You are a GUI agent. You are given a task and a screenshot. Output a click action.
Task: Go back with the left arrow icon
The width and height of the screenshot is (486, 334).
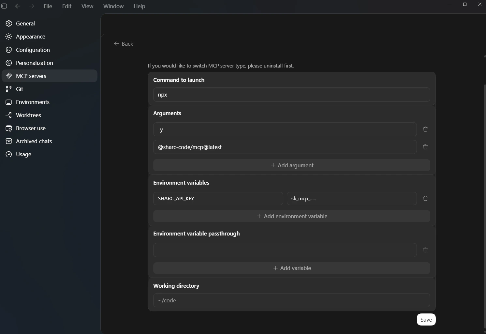tap(18, 6)
